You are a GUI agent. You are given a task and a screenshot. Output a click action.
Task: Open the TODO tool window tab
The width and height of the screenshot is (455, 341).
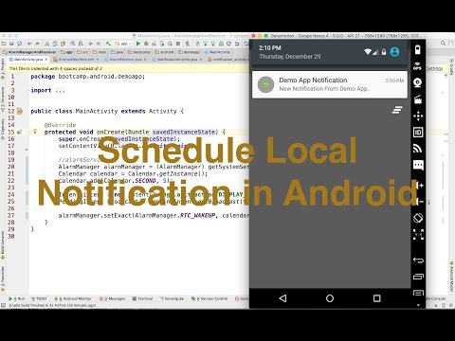[x=39, y=298]
